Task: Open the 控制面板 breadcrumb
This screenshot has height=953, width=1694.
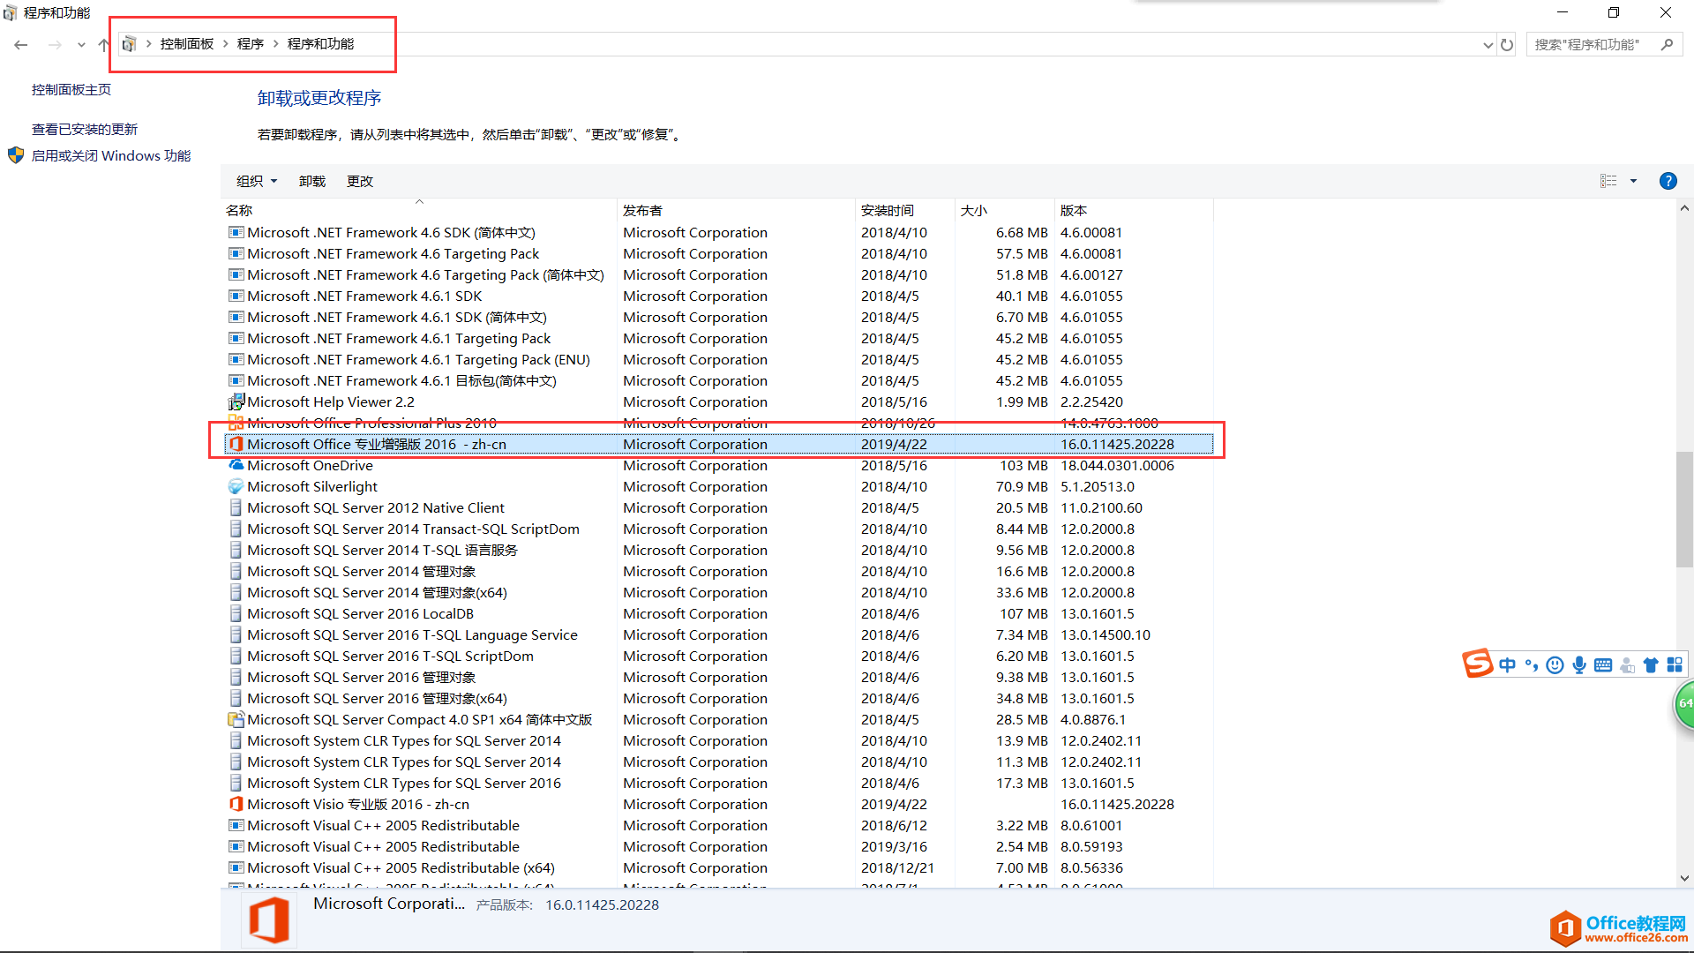Action: tap(187, 44)
